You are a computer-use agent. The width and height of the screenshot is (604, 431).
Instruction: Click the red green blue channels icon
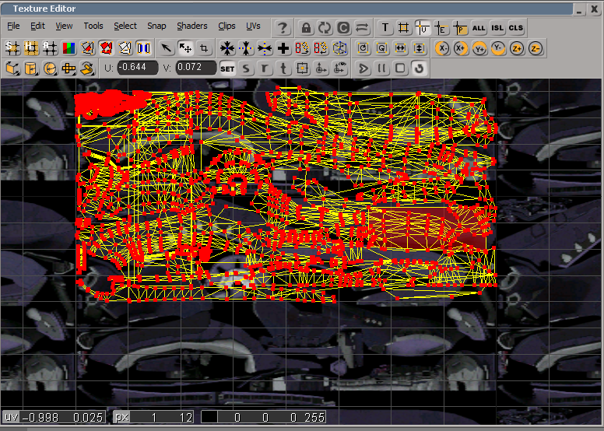(68, 48)
